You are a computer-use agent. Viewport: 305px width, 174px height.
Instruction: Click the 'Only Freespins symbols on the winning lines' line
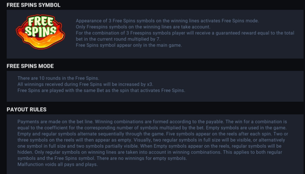(143, 27)
